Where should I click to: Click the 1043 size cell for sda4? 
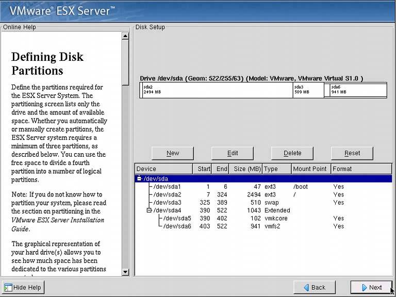point(254,210)
